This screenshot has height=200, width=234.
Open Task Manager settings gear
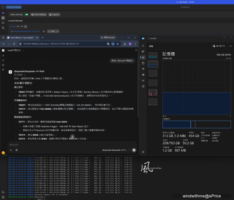(143, 152)
